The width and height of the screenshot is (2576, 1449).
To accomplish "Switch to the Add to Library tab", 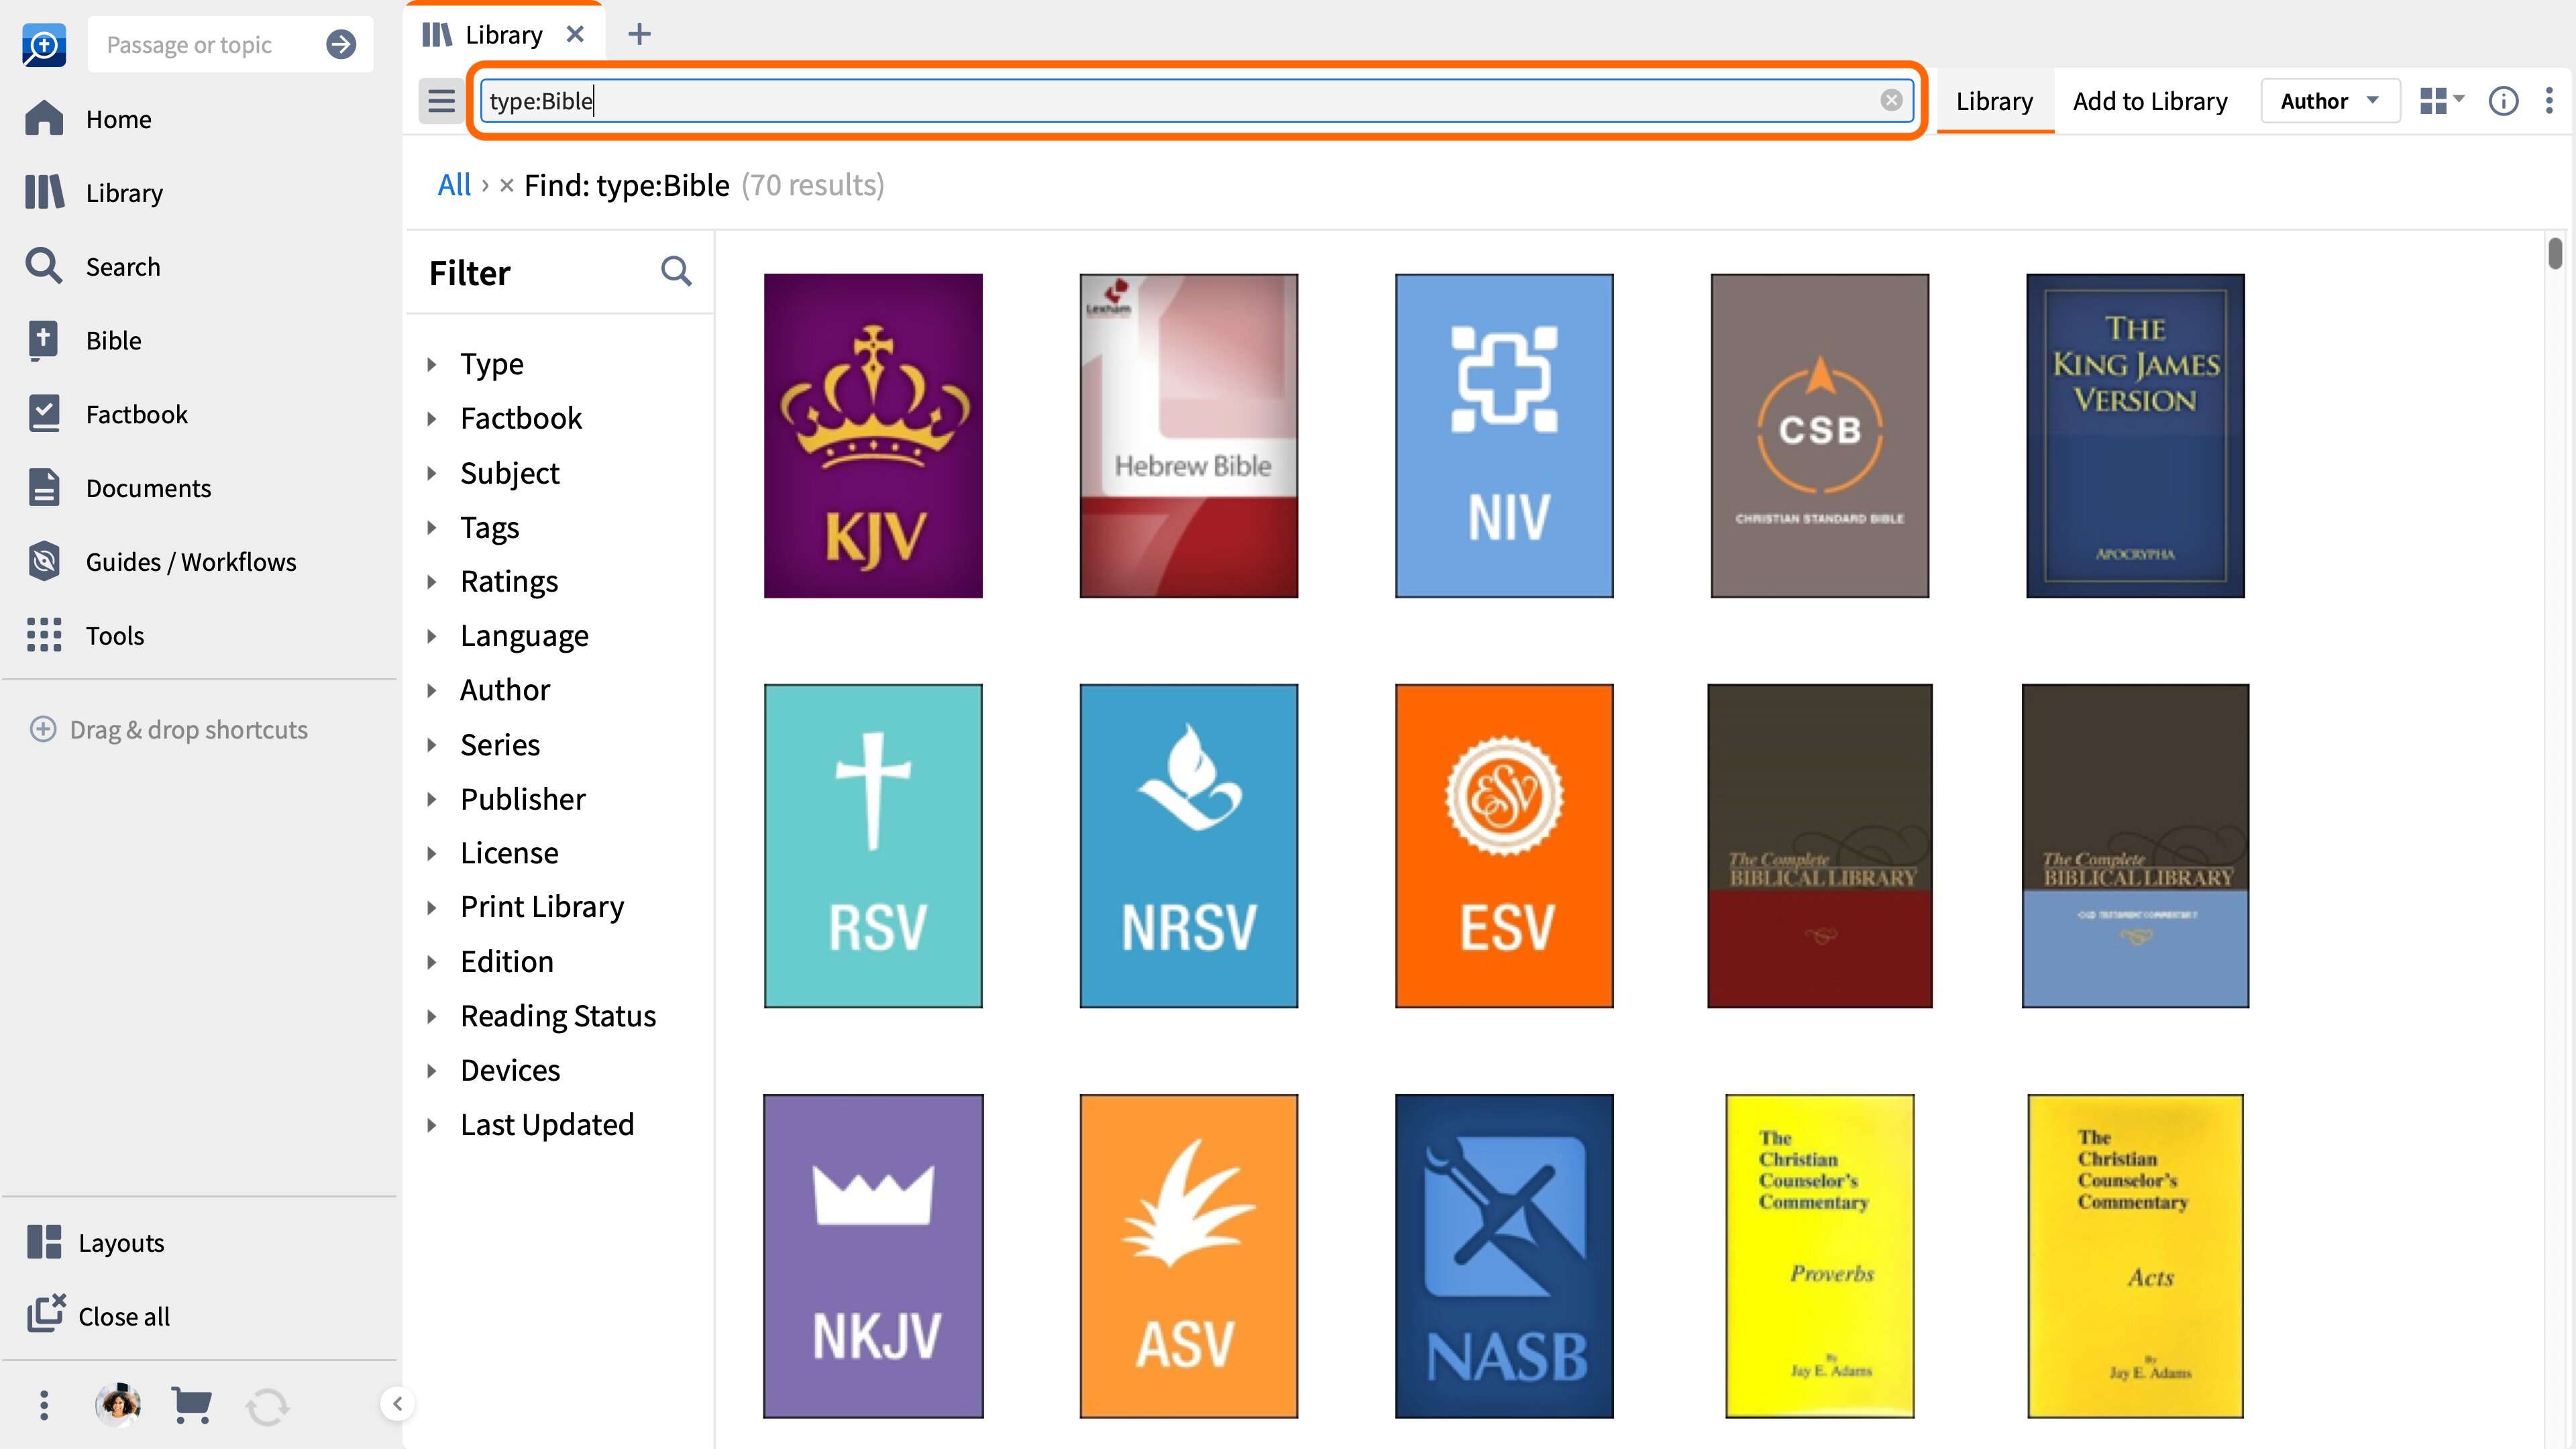I will [x=2150, y=101].
